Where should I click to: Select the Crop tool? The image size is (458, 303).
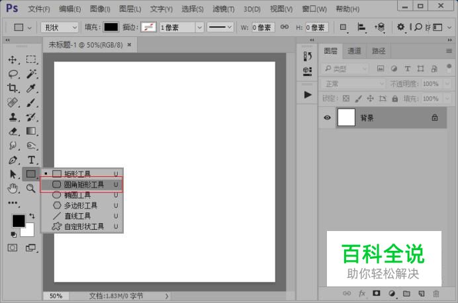tap(13, 88)
